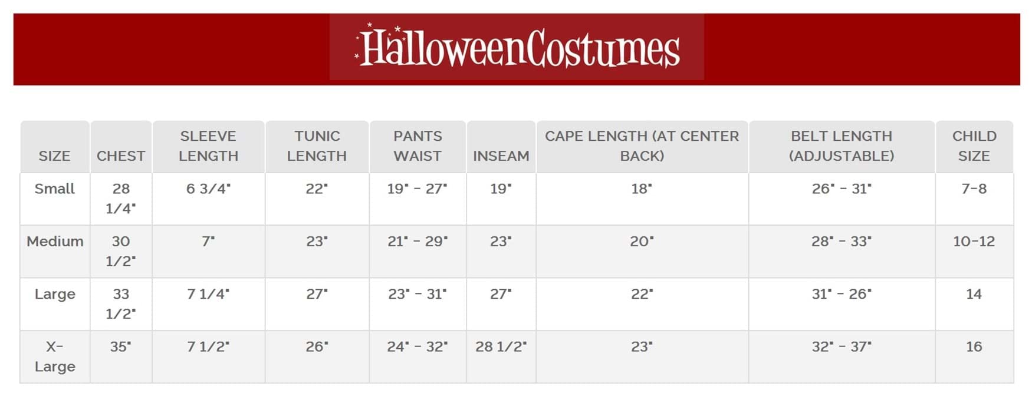The image size is (1032, 403).
Task: Click the HalloweenCostumes logo in the banner
Action: pyautogui.click(x=517, y=48)
